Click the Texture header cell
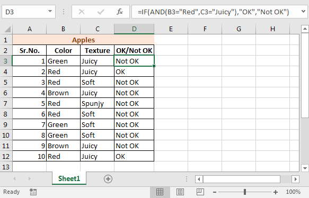Viewport: 309px width, 198px height. (98, 51)
